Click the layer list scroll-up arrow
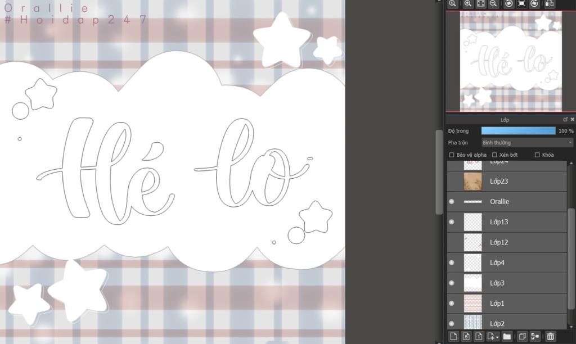Screen dimensions: 576x344 coord(571,162)
